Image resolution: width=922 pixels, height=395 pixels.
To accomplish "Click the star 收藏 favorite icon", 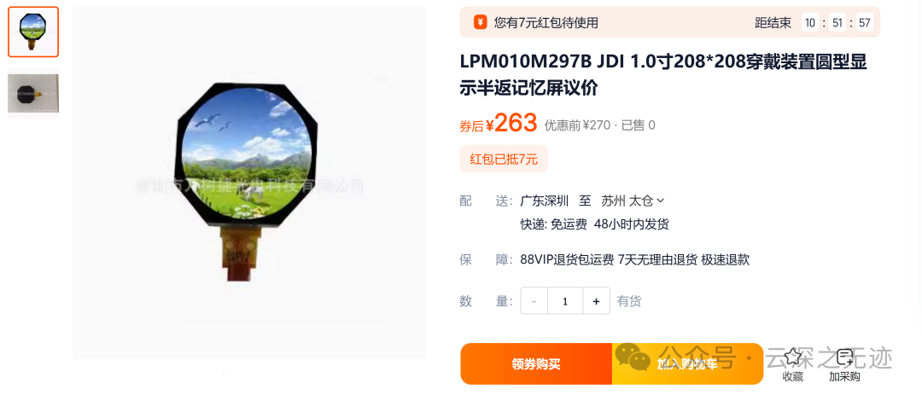I will click(792, 357).
